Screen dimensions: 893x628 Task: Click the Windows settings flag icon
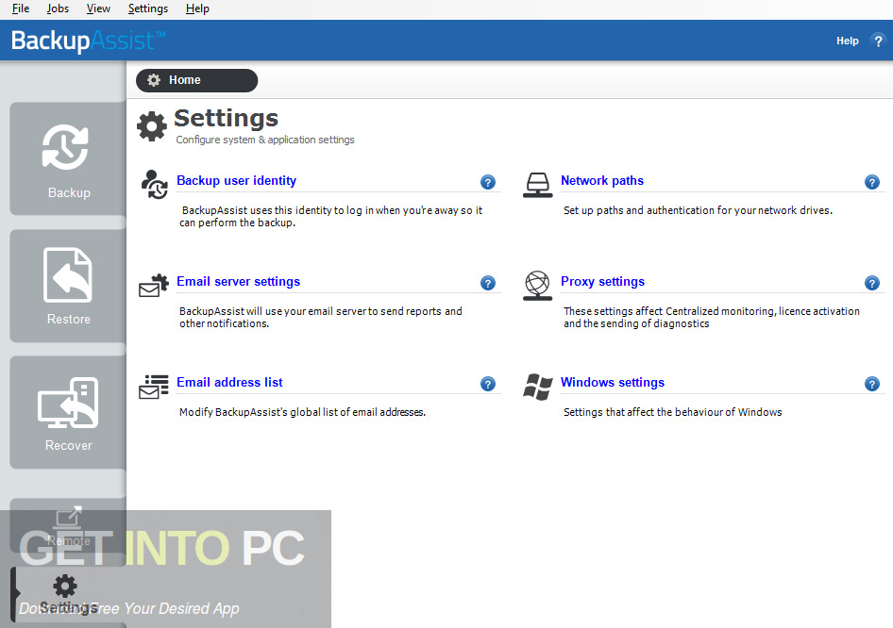(538, 387)
